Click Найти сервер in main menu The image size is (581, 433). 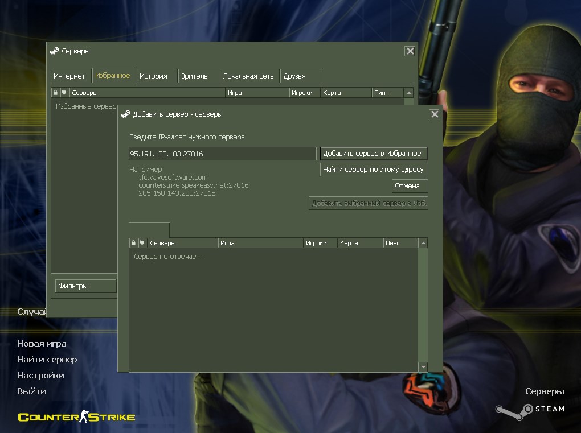coord(47,360)
